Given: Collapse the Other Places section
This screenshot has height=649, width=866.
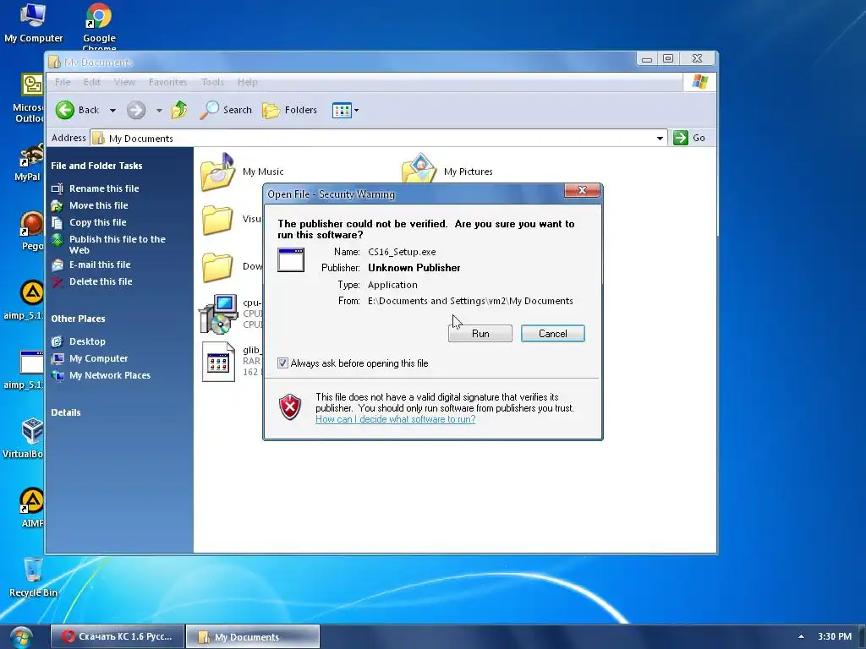Looking at the screenshot, I should point(78,319).
